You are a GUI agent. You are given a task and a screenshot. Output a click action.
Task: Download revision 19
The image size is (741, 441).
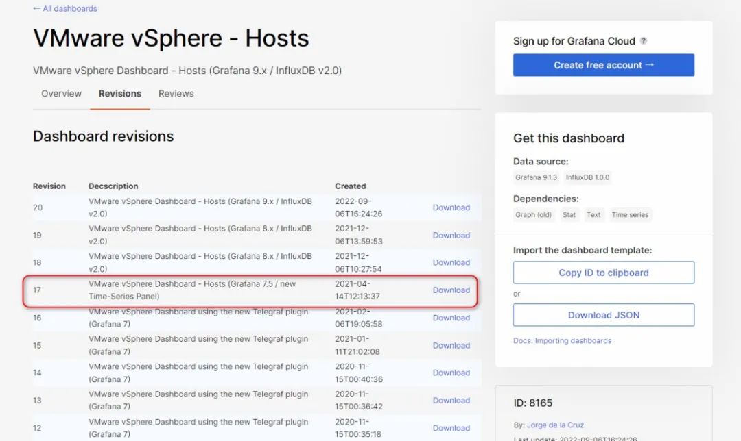pos(451,236)
